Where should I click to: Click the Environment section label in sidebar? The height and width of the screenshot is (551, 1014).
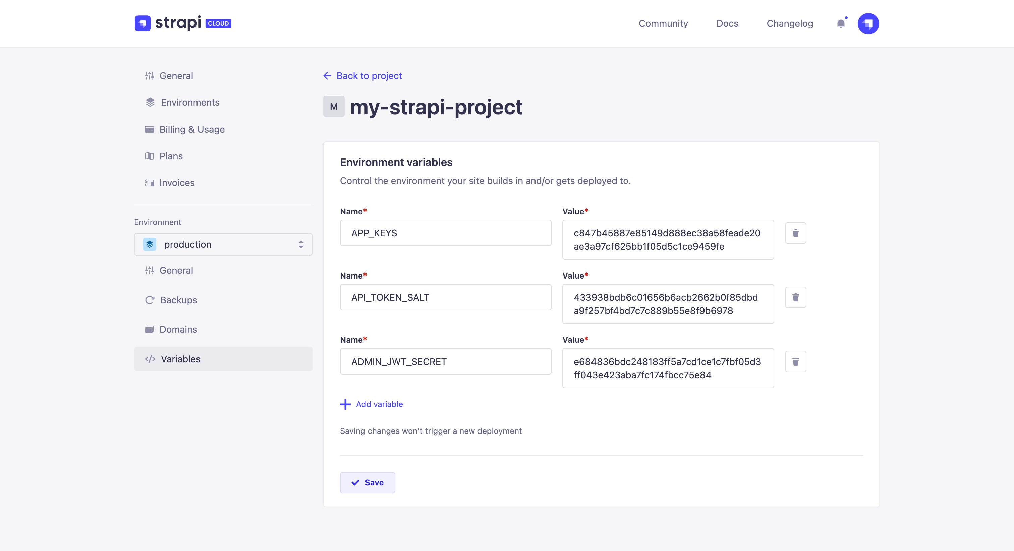pos(158,222)
